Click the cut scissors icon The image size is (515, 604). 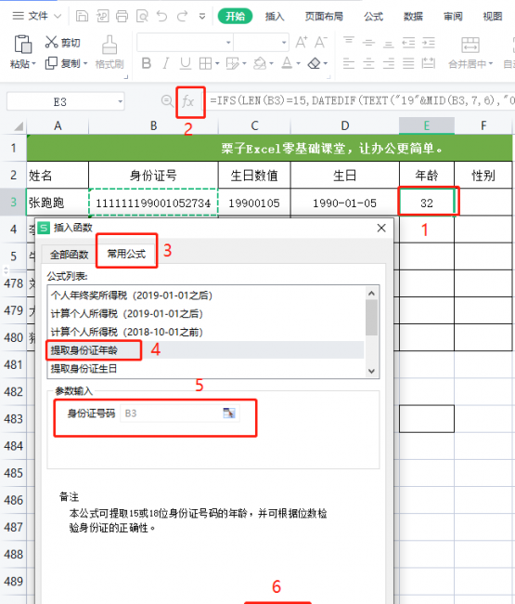coord(51,42)
